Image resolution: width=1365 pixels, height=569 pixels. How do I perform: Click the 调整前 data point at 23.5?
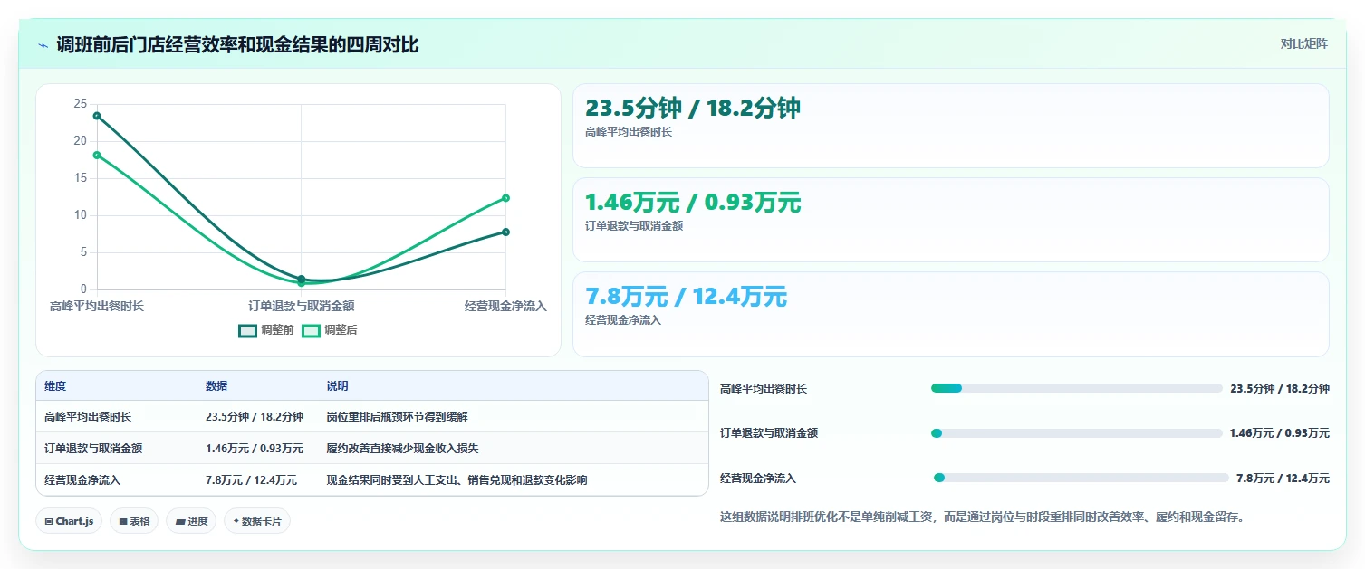97,116
